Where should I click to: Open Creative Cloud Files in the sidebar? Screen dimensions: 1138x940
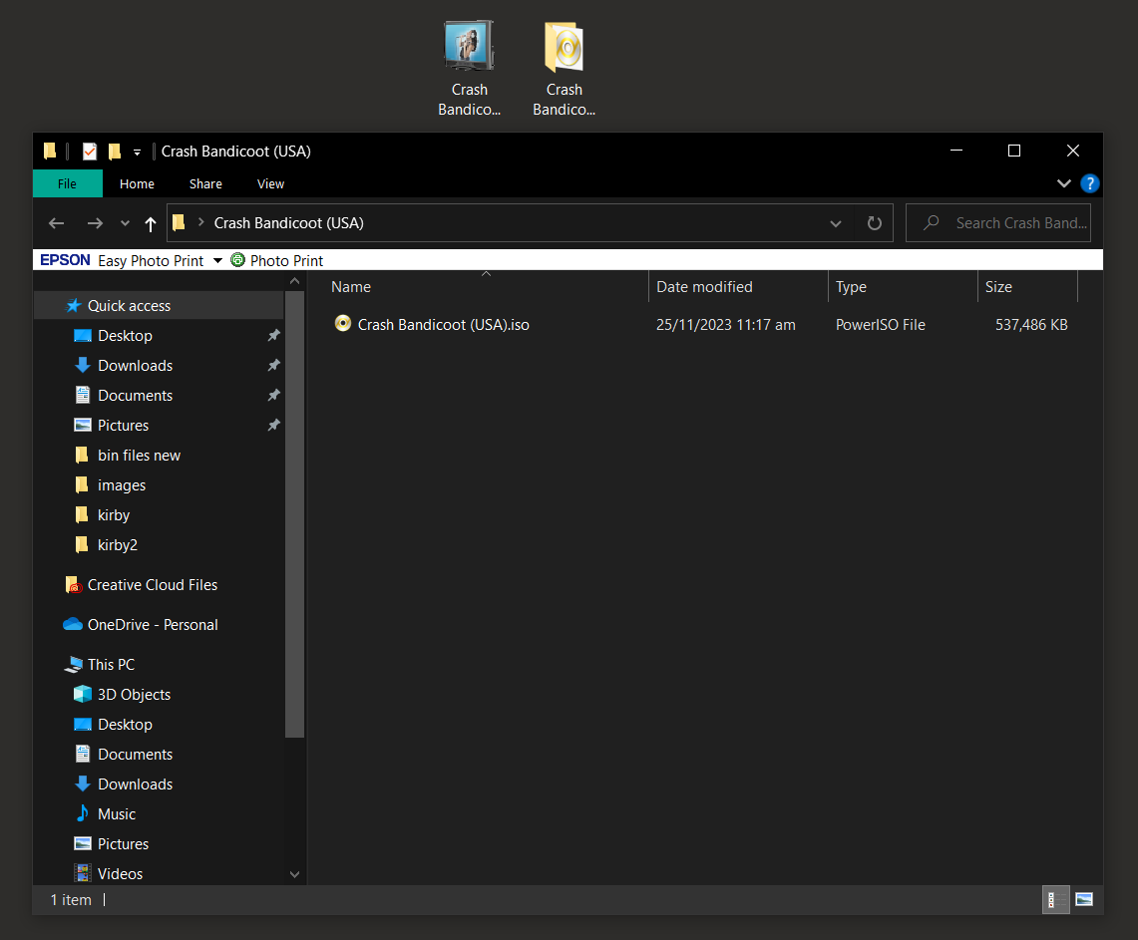tap(153, 585)
